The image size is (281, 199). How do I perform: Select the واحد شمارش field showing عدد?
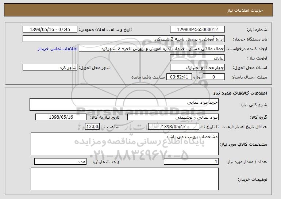(60, 161)
